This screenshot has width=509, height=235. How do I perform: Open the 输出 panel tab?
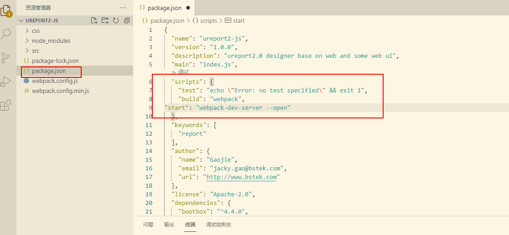coord(169,225)
